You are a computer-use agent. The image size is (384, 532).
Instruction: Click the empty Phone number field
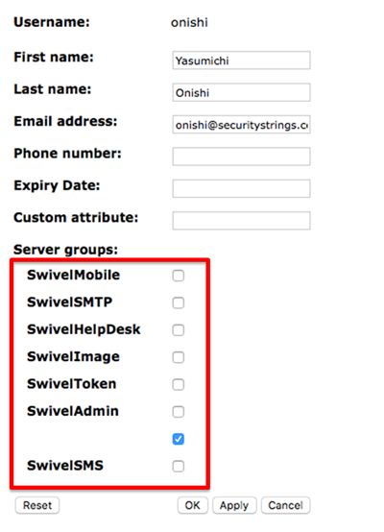click(241, 157)
